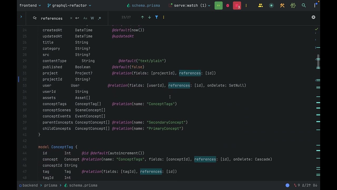Open Code With Me collaboration icon
This screenshot has width=337, height=190.
coord(260,5)
